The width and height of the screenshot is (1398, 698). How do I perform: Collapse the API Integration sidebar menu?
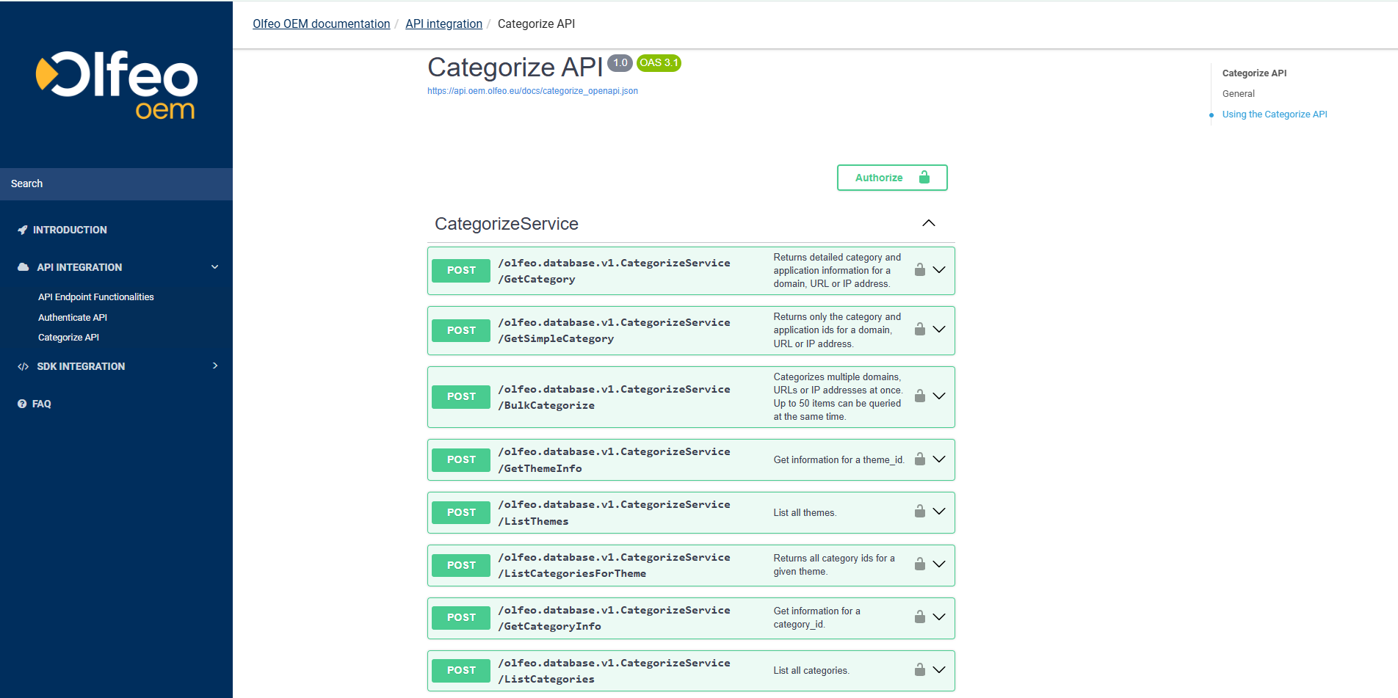[x=215, y=267]
